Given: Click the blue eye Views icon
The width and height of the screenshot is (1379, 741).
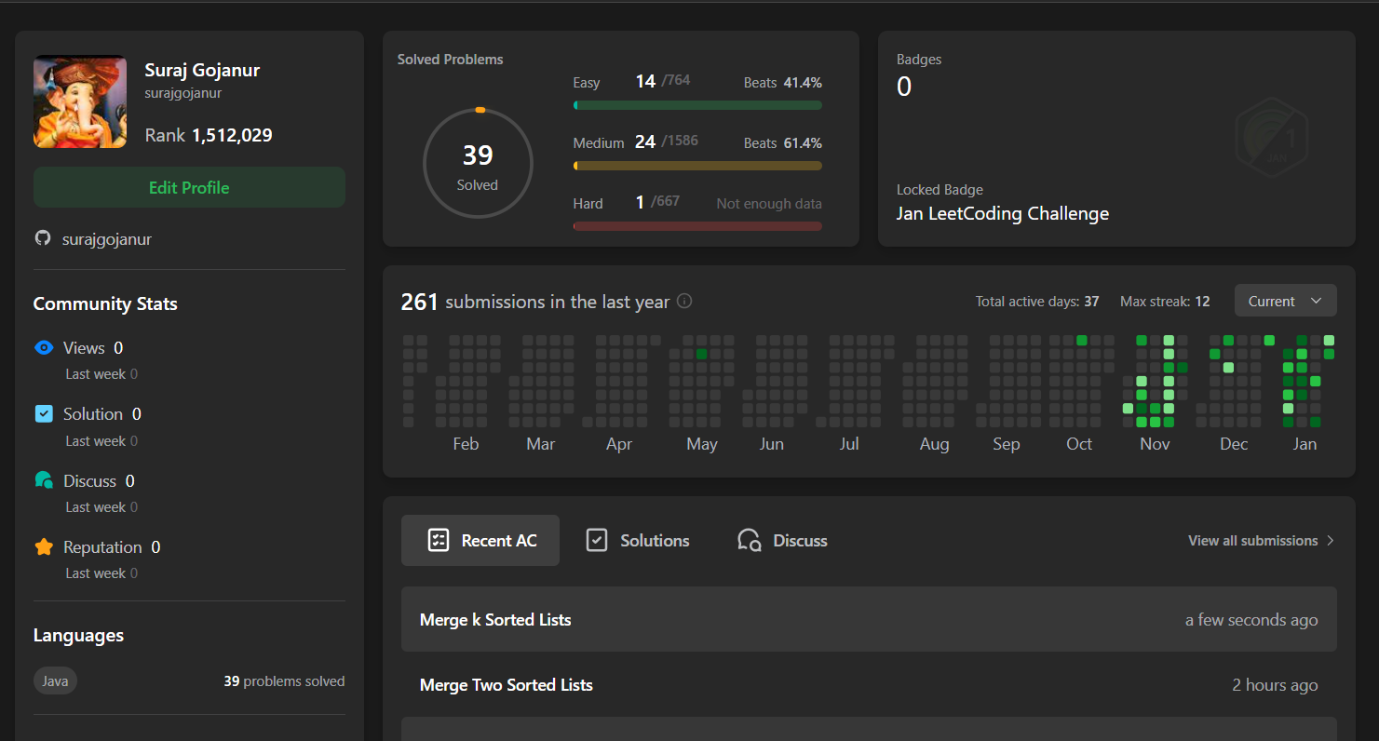Looking at the screenshot, I should click(x=44, y=348).
